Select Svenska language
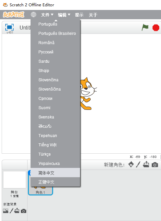 [55, 117]
